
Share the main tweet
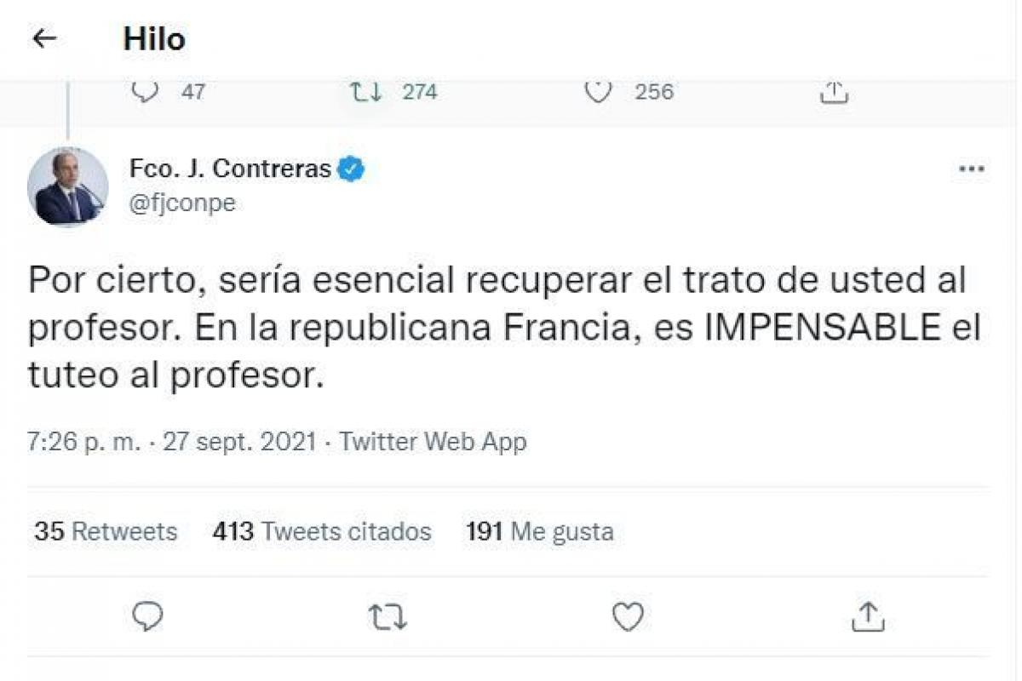pos(868,616)
